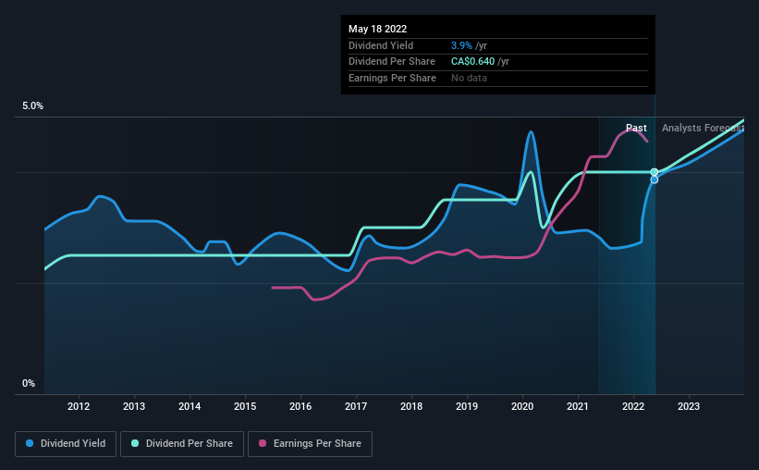The image size is (759, 470).
Task: Click the 0% y-axis label
Action: (x=29, y=383)
